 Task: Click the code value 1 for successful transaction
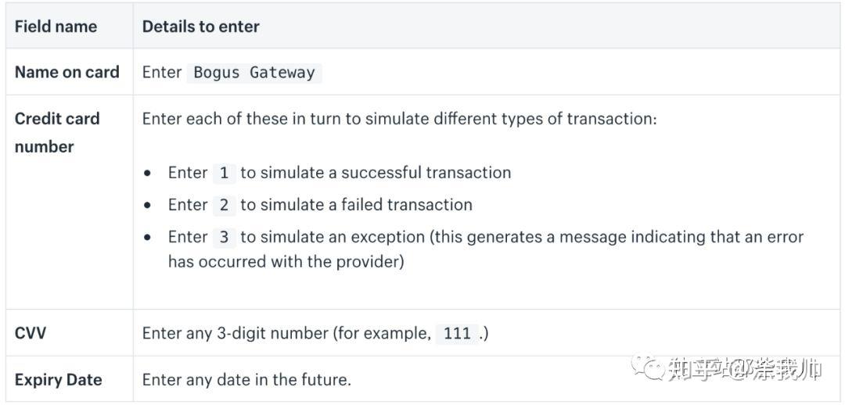(225, 173)
